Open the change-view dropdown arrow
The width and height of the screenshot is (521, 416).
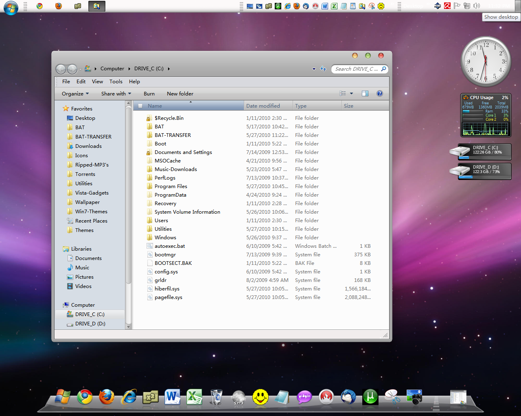pyautogui.click(x=352, y=93)
